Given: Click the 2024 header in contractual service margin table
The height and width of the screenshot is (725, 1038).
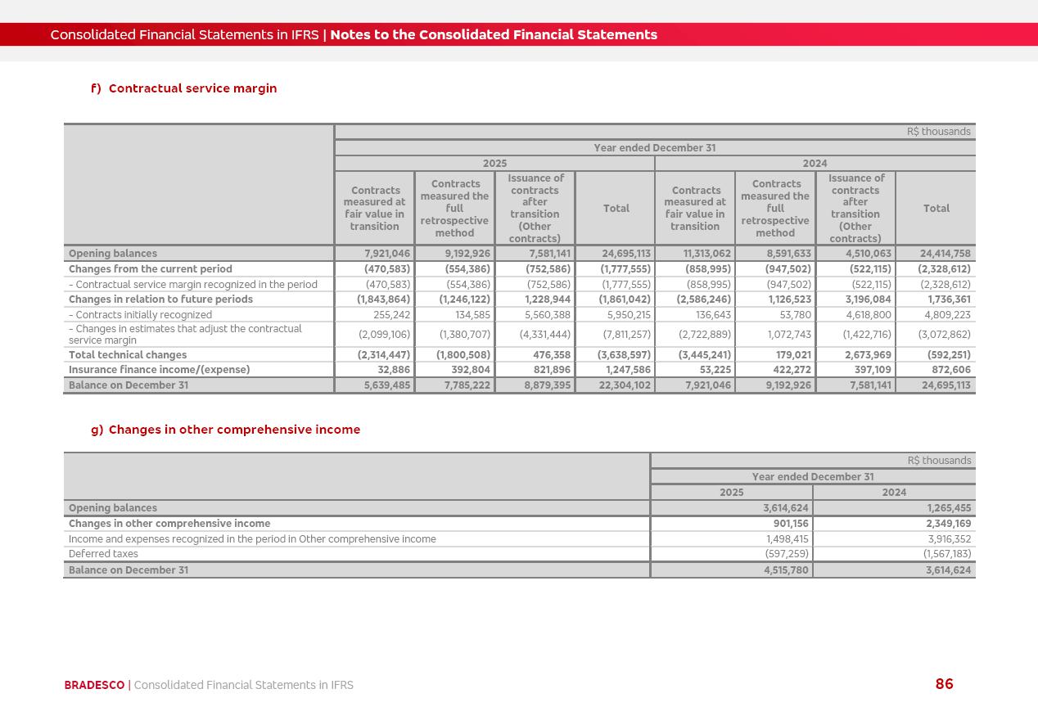Looking at the screenshot, I should click(x=815, y=164).
